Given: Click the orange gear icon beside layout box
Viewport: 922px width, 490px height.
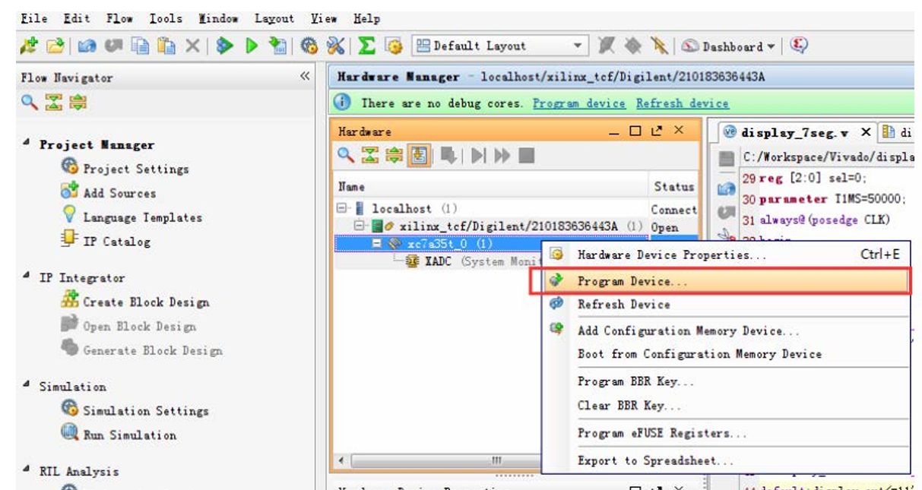Looking at the screenshot, I should click(x=394, y=46).
